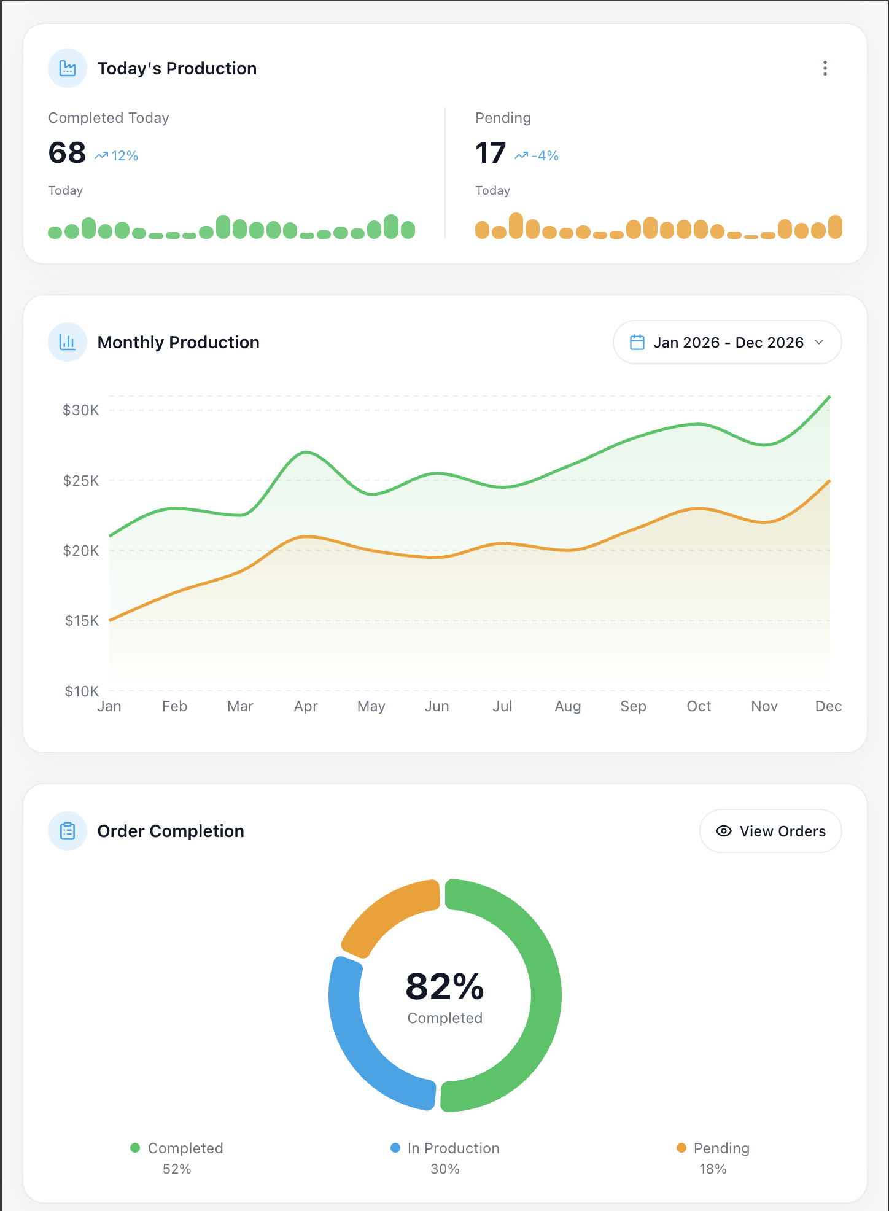The width and height of the screenshot is (889, 1211).
Task: Click the eye icon in View Orders
Action: coord(724,831)
